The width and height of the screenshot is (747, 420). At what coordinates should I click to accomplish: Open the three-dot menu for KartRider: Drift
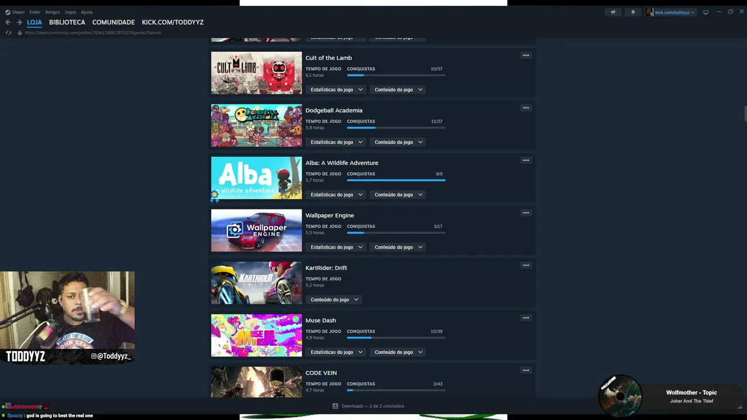point(526,265)
